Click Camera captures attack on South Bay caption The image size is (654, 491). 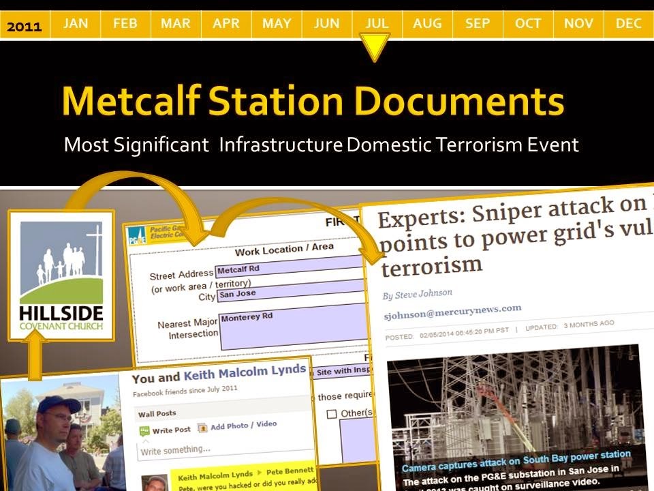click(x=516, y=462)
